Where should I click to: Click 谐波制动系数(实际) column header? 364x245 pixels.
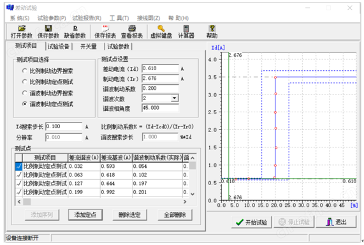(157, 158)
